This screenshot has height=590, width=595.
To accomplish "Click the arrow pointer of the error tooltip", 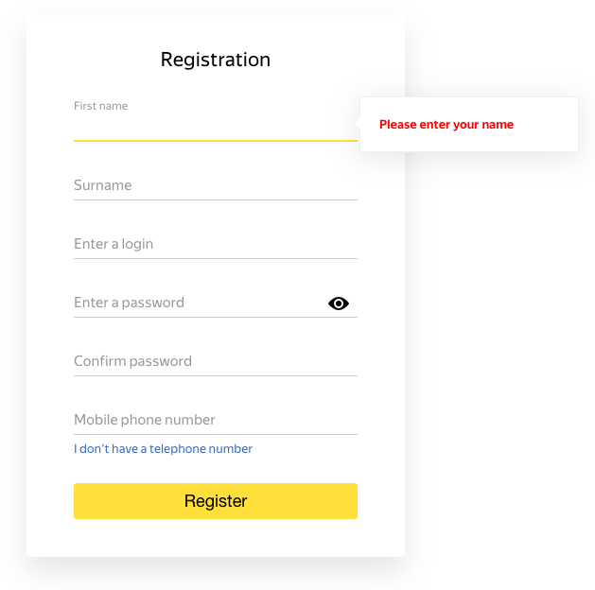I will point(357,123).
